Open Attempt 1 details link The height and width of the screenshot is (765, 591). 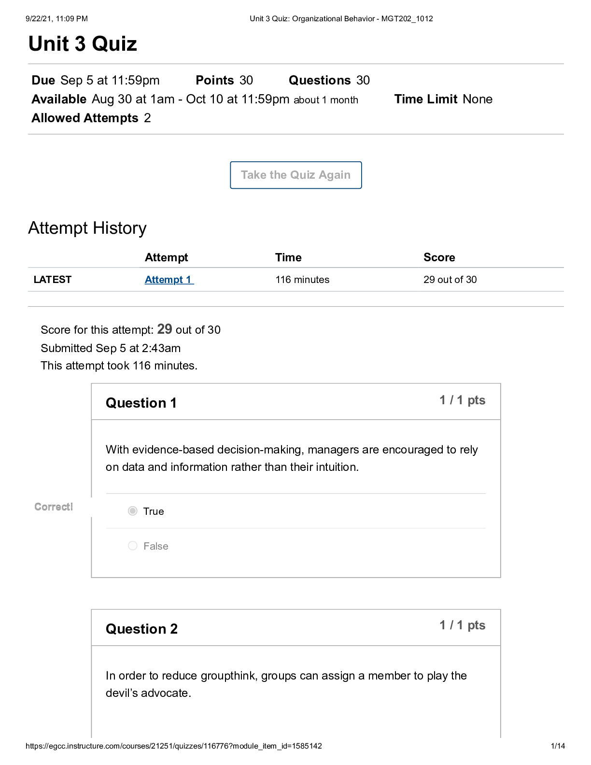(168, 280)
